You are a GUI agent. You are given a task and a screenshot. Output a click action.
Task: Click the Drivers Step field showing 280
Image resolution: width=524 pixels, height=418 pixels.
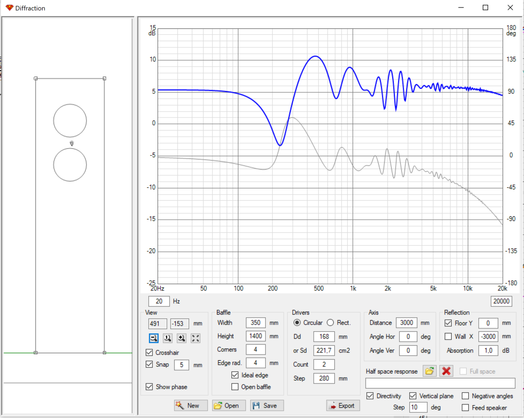pos(324,378)
